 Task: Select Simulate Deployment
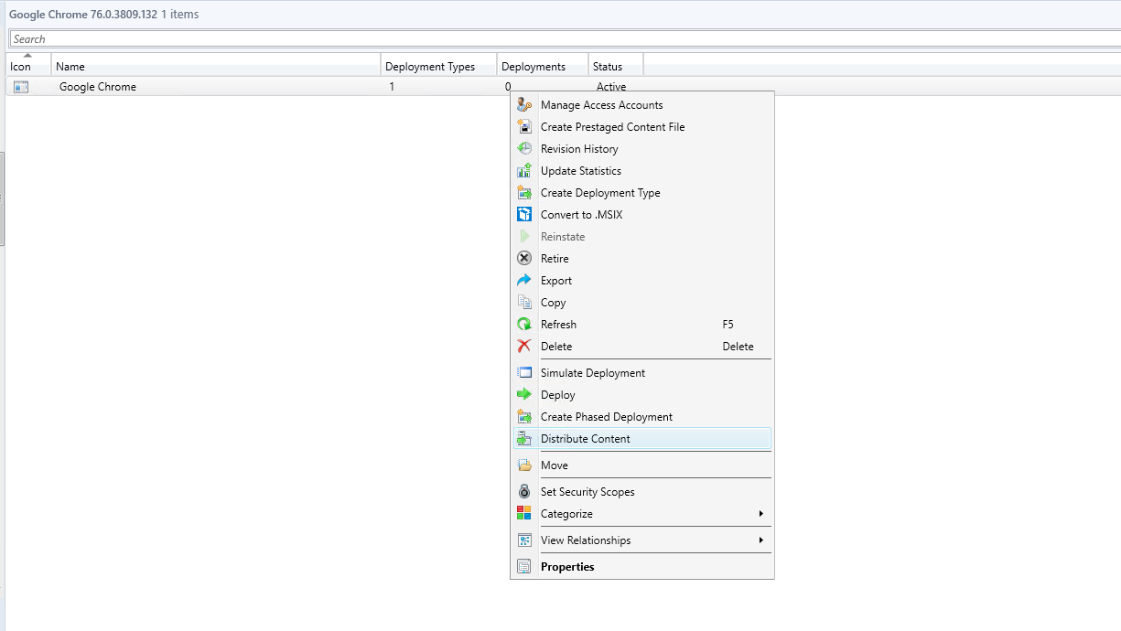tap(642, 373)
